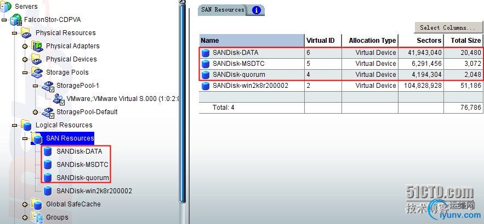Click SANDisk-DATA name in table

(236, 53)
